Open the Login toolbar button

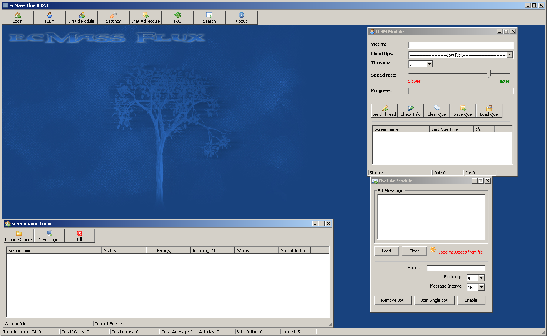click(18, 18)
